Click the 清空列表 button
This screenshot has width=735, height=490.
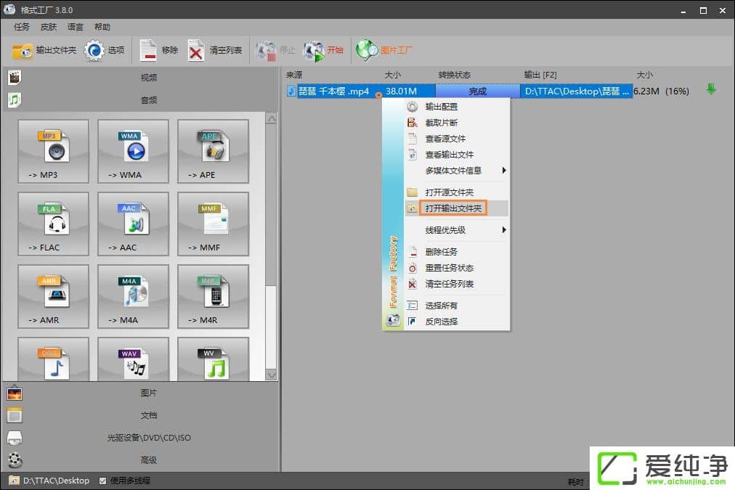[x=216, y=51]
